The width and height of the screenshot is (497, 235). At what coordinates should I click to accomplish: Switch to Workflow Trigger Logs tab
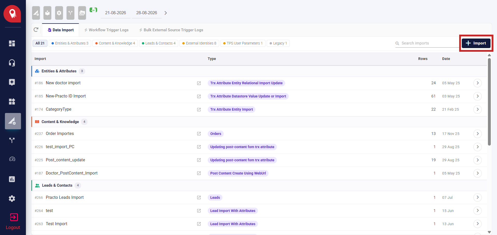pos(106,30)
